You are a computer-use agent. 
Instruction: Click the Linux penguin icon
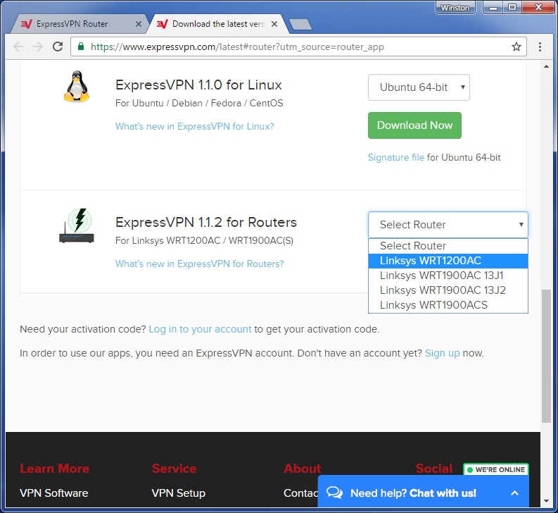click(x=77, y=87)
